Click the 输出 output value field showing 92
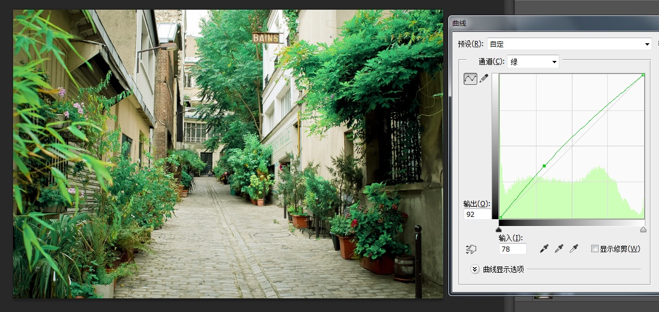 [x=477, y=214]
